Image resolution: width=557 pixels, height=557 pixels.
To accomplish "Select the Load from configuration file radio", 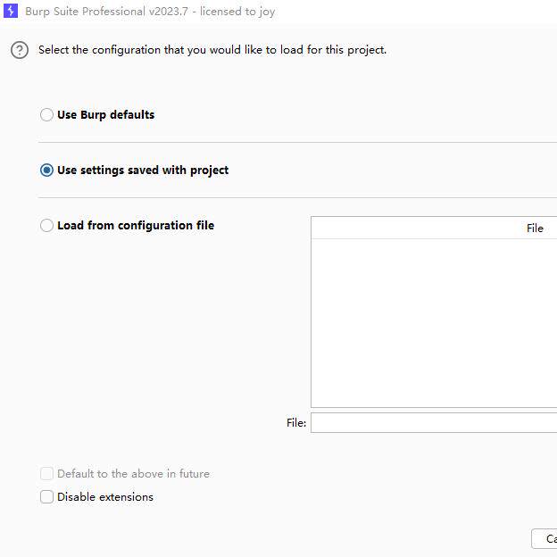I will point(46,226).
